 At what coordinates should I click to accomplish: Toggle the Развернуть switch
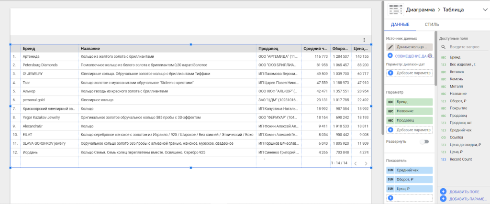tap(423, 142)
